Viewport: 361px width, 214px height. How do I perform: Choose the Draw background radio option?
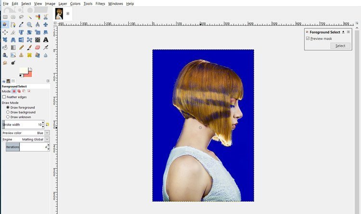[x=8, y=112]
